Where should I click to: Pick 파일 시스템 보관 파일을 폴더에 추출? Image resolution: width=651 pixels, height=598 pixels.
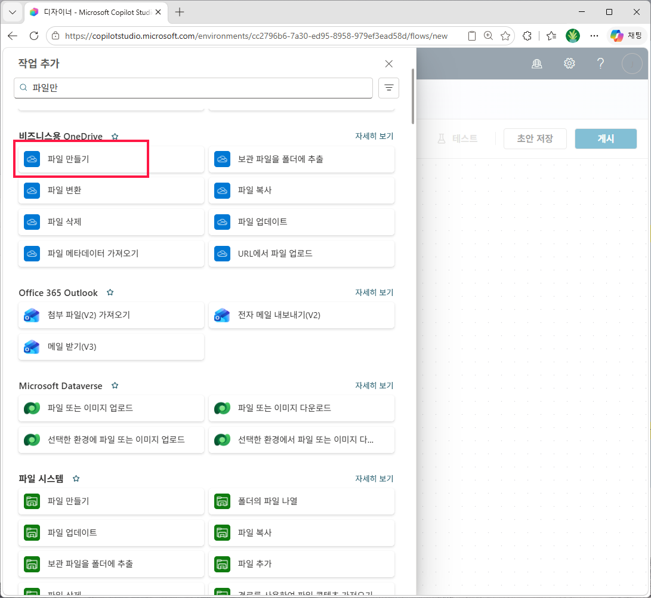tap(111, 564)
